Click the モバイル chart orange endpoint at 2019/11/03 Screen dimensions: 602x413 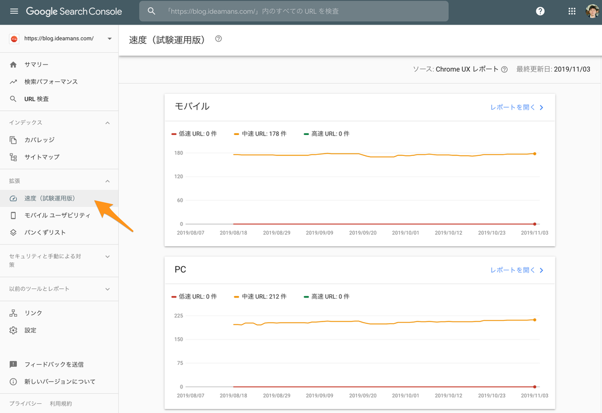[535, 154]
